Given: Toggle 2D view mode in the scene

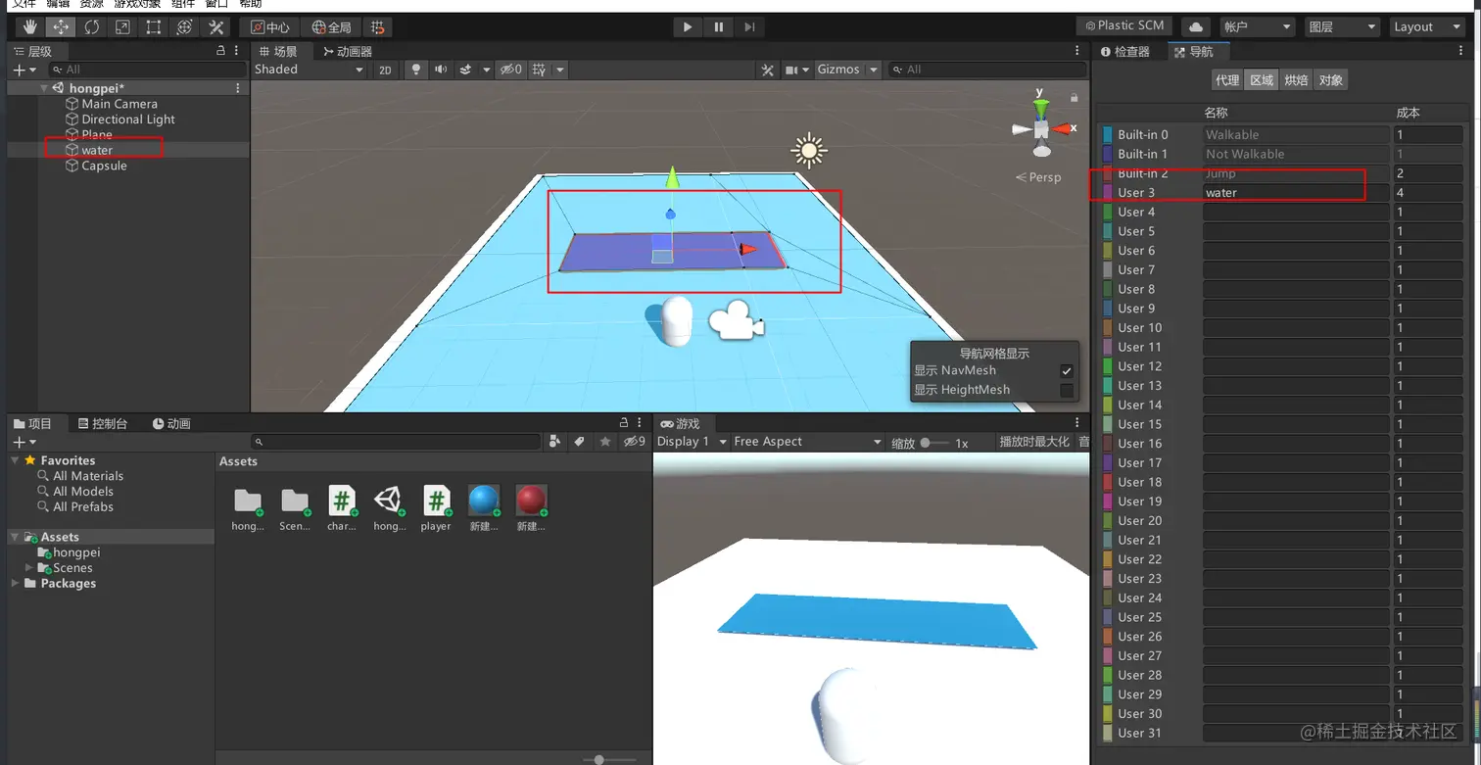Looking at the screenshot, I should coord(386,70).
